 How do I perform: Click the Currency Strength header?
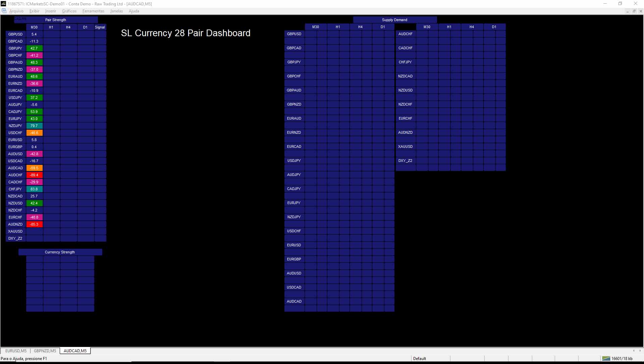60,252
